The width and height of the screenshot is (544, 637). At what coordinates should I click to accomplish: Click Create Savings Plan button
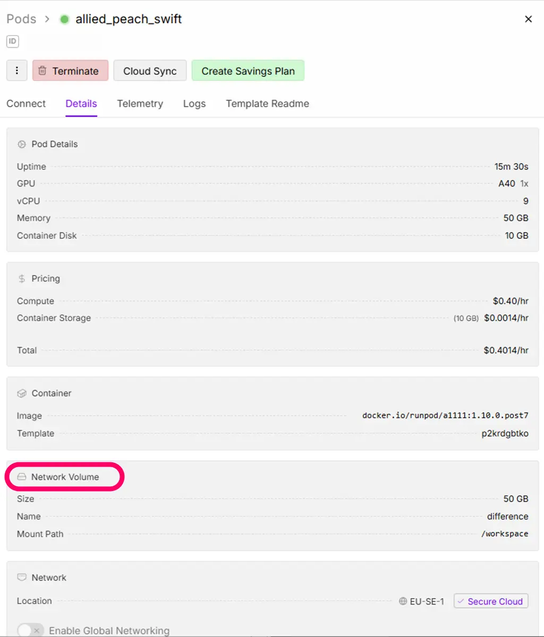248,71
